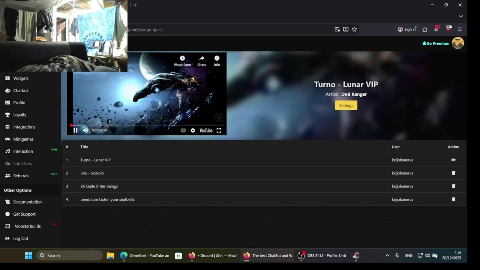This screenshot has width=480, height=270.
Task: Open the yellow Settings button
Action: pos(346,105)
